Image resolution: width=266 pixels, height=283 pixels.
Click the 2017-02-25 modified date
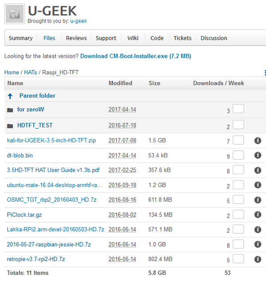pos(122,170)
